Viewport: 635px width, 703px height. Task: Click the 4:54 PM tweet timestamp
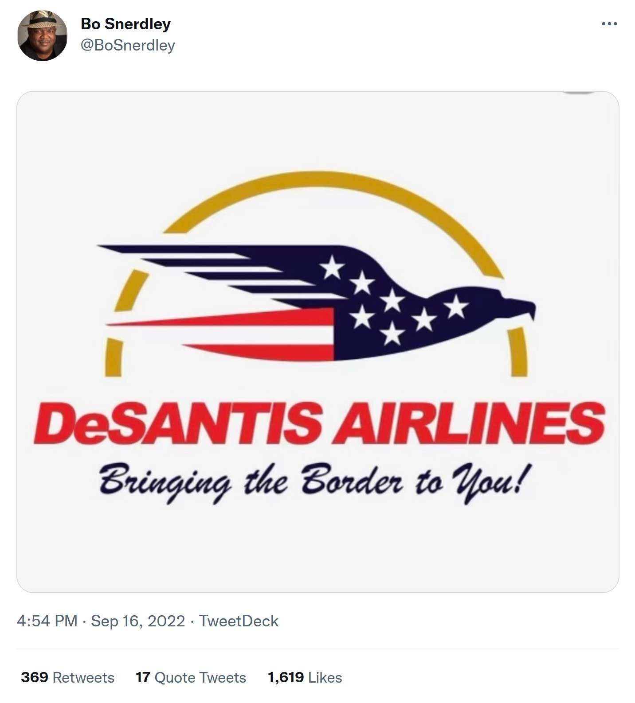[x=47, y=621]
